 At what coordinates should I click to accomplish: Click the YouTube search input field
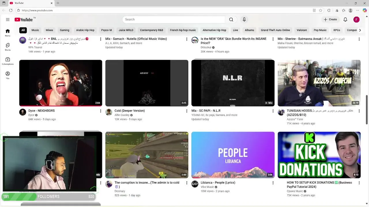point(174,20)
